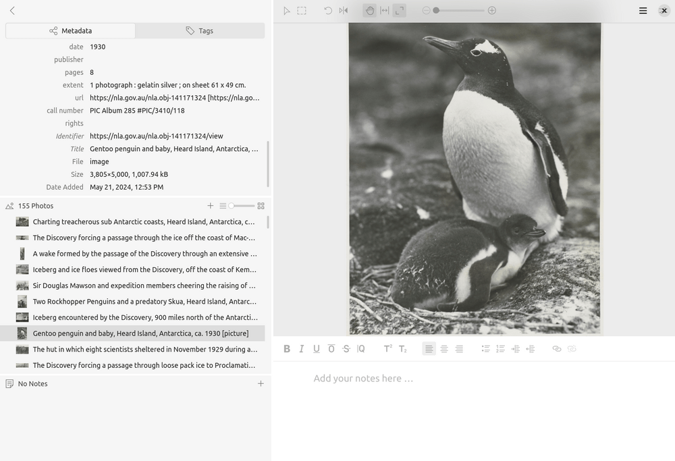Add a new photo with plus icon
675x461 pixels.
pos(210,206)
